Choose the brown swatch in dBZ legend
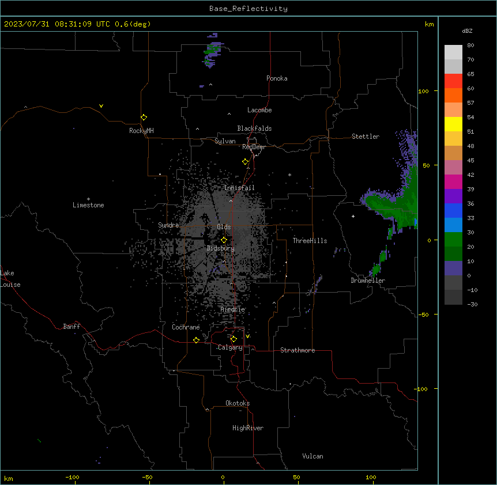This screenshot has width=497, height=485. click(453, 153)
